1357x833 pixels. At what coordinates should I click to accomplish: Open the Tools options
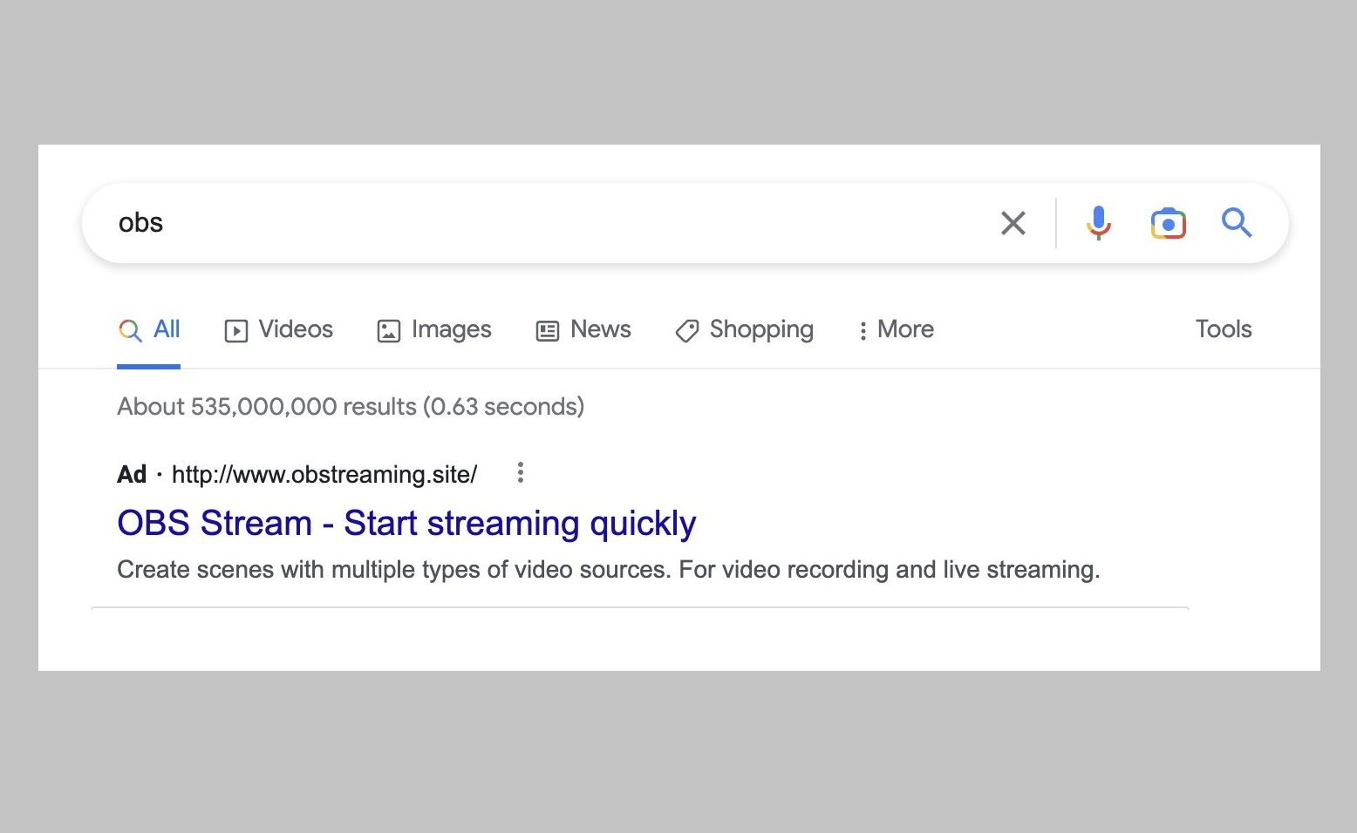pyautogui.click(x=1224, y=329)
